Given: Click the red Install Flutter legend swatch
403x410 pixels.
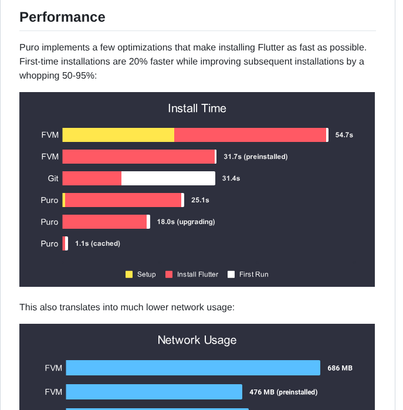Looking at the screenshot, I should 169,274.
